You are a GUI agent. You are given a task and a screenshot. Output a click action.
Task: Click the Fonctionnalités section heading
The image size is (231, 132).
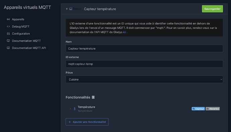pyautogui.click(x=78, y=97)
